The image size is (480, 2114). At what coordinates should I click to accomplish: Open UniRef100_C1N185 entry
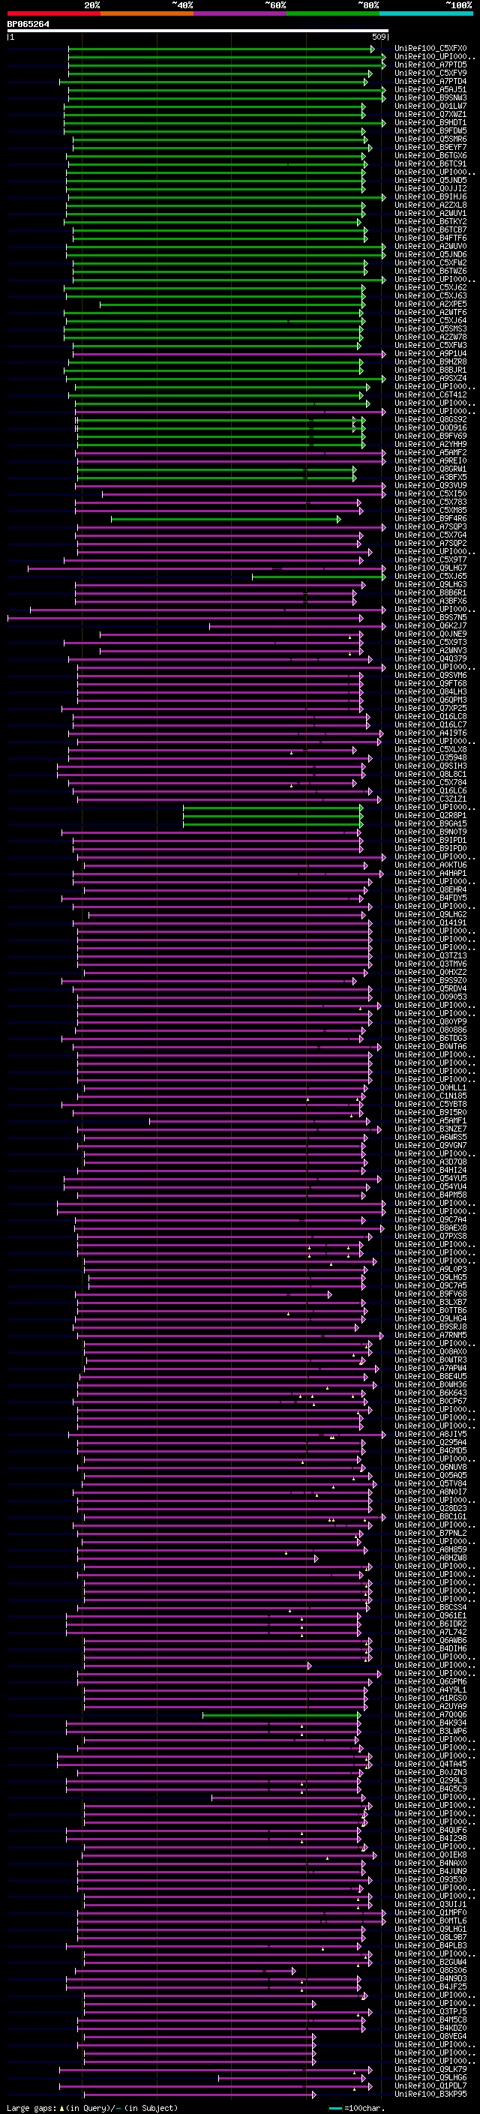click(430, 1096)
